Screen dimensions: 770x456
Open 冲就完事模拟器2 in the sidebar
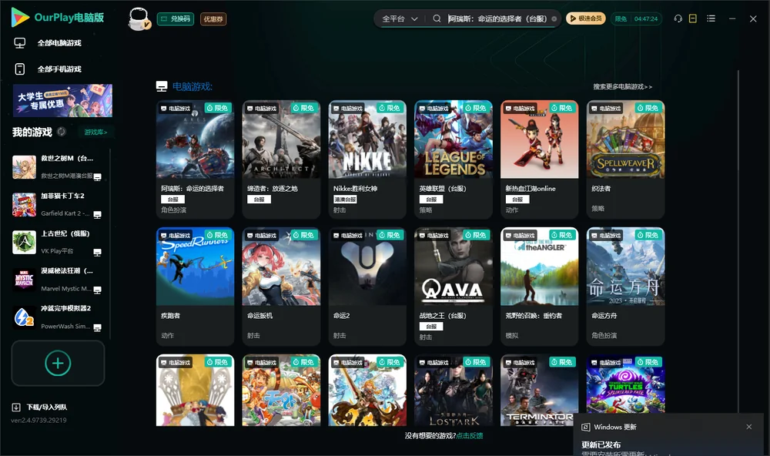[x=57, y=317]
